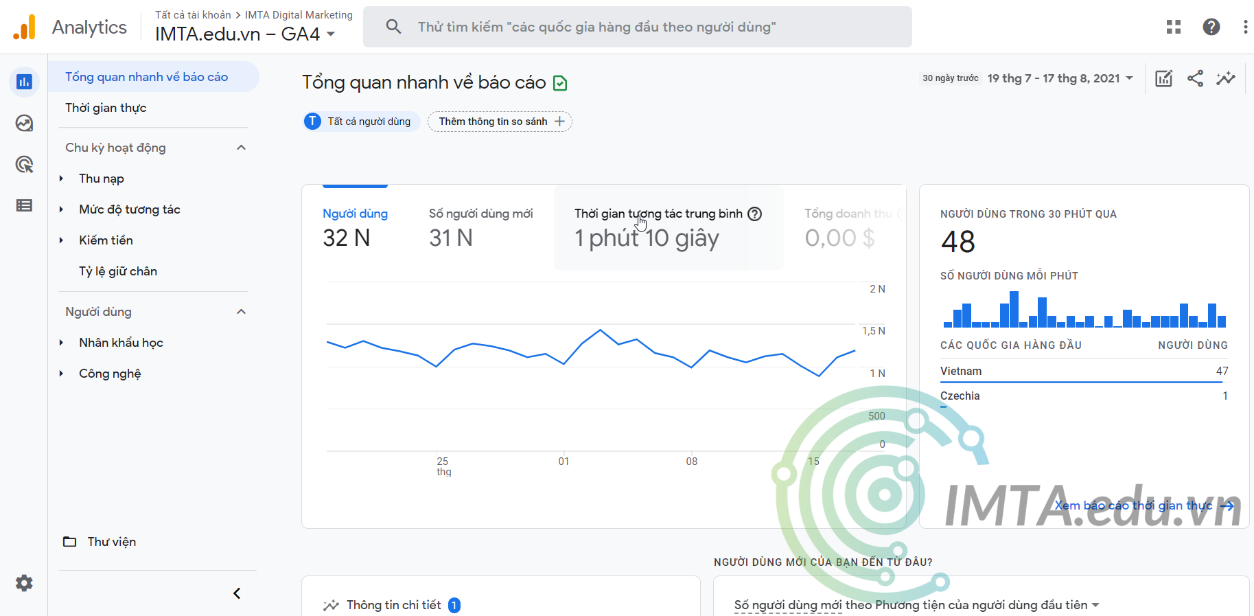The height and width of the screenshot is (616, 1254).
Task: Click the sparkline icon beside Thông tin chi tiết
Action: pos(331,605)
